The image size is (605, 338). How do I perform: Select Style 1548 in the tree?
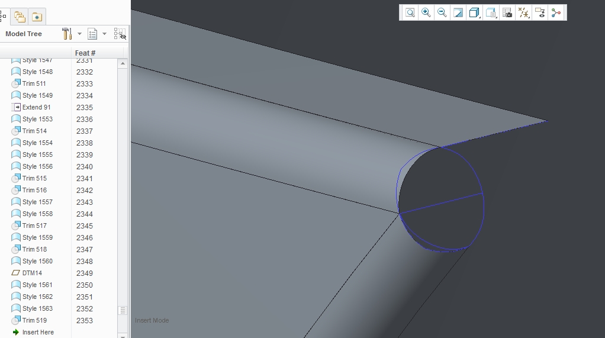37,72
